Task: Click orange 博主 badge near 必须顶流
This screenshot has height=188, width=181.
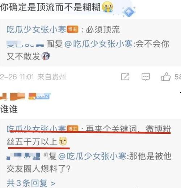Action: point(72,29)
